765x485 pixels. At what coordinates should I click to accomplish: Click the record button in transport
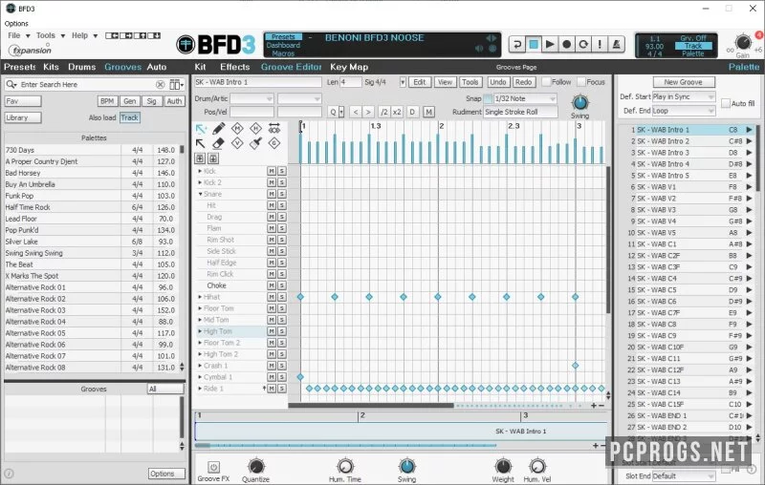(x=566, y=44)
